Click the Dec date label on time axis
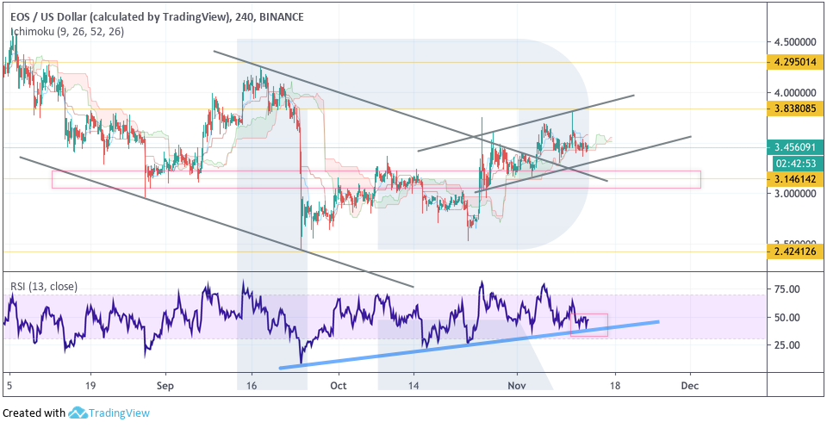This screenshot has width=827, height=428. (690, 387)
